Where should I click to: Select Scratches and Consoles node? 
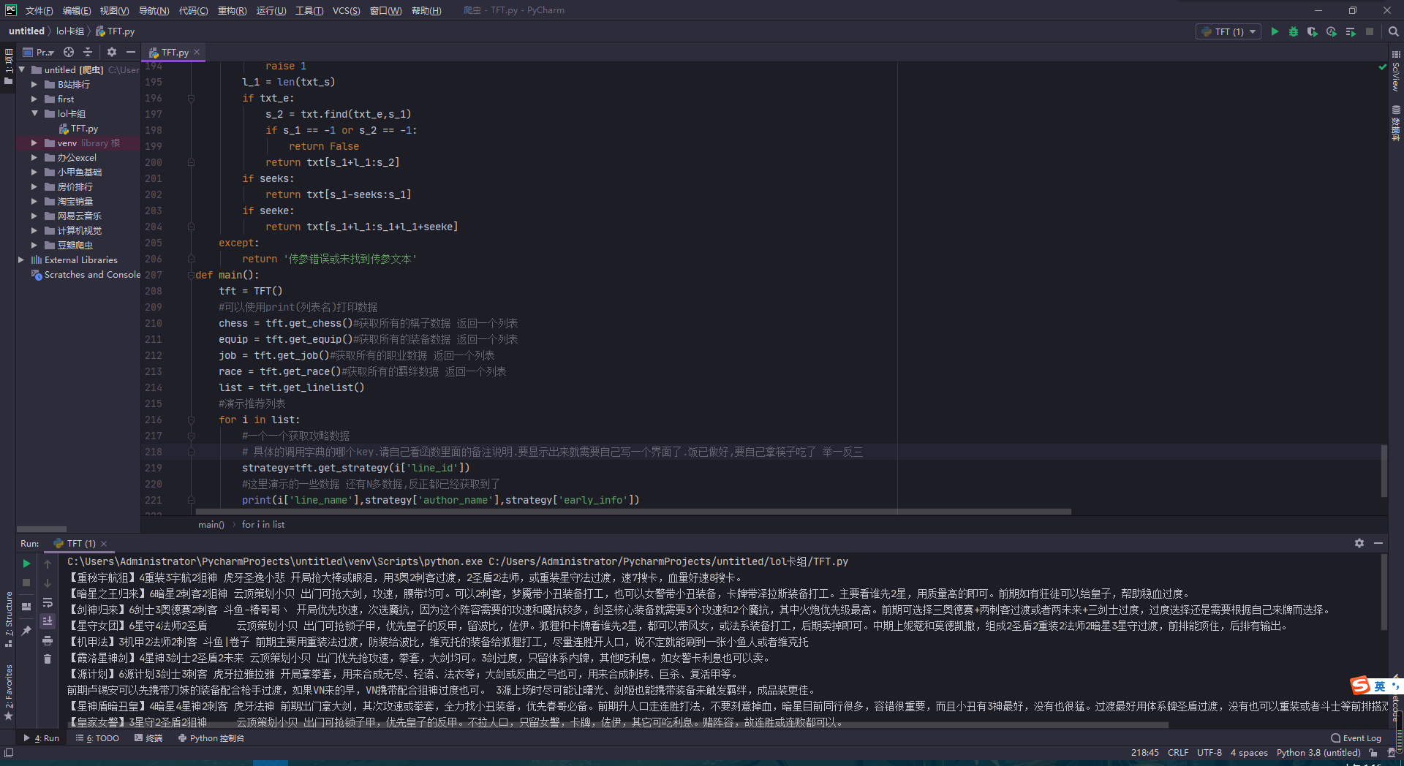(x=86, y=275)
